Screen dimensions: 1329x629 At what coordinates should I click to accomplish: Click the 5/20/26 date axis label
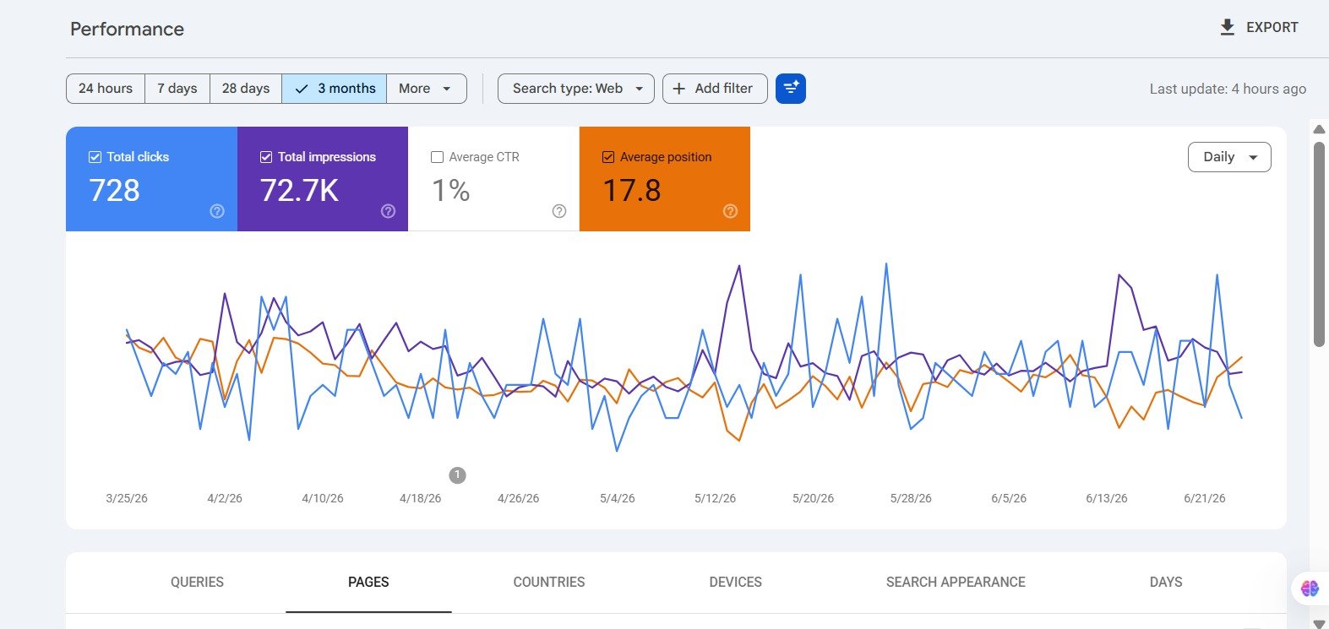click(814, 498)
